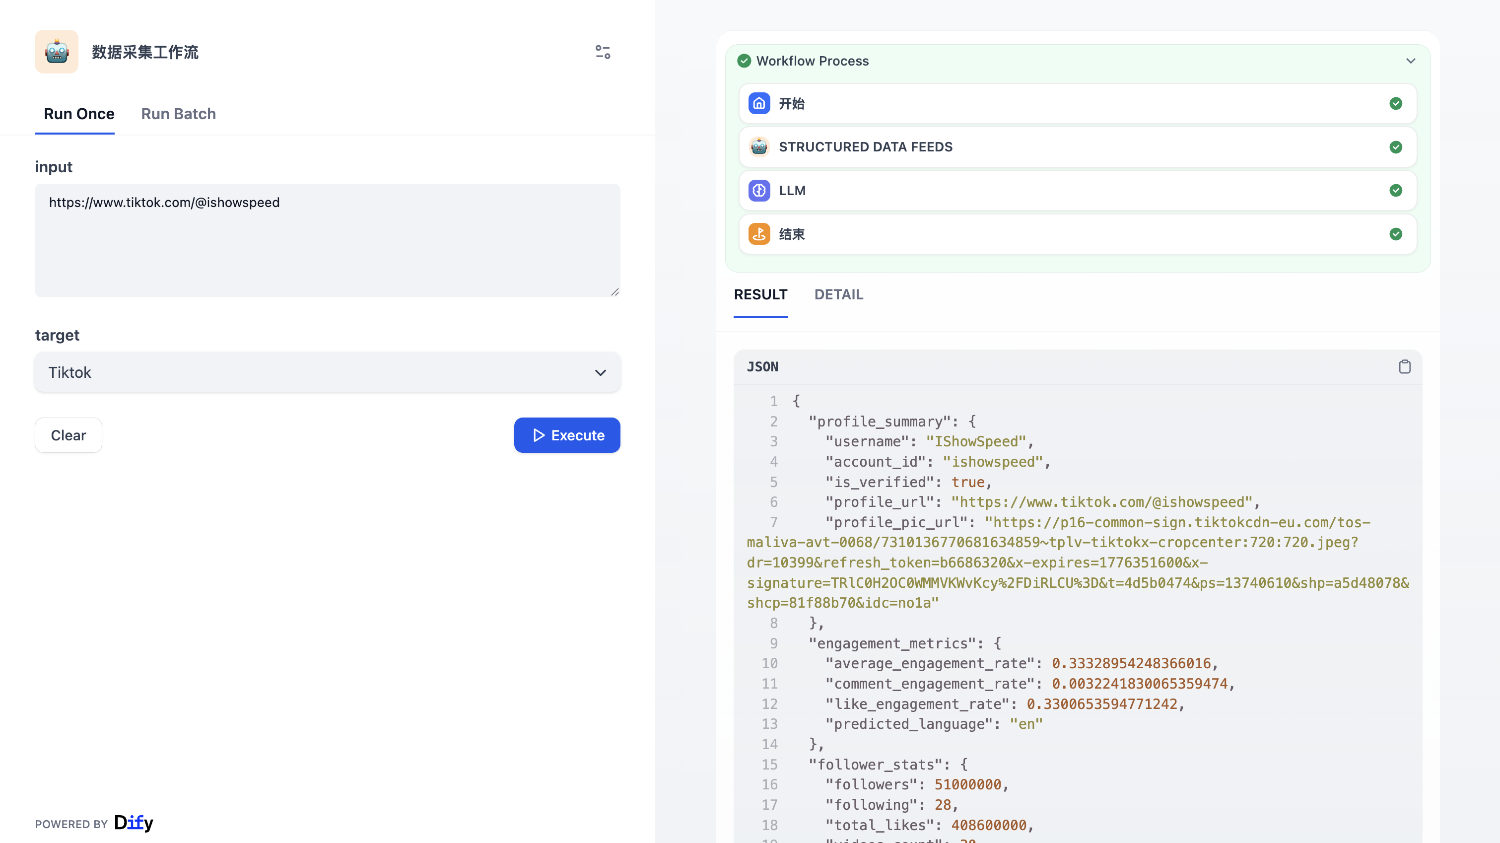The width and height of the screenshot is (1500, 843).
Task: Click Workflow Process green check icon
Action: coord(744,61)
